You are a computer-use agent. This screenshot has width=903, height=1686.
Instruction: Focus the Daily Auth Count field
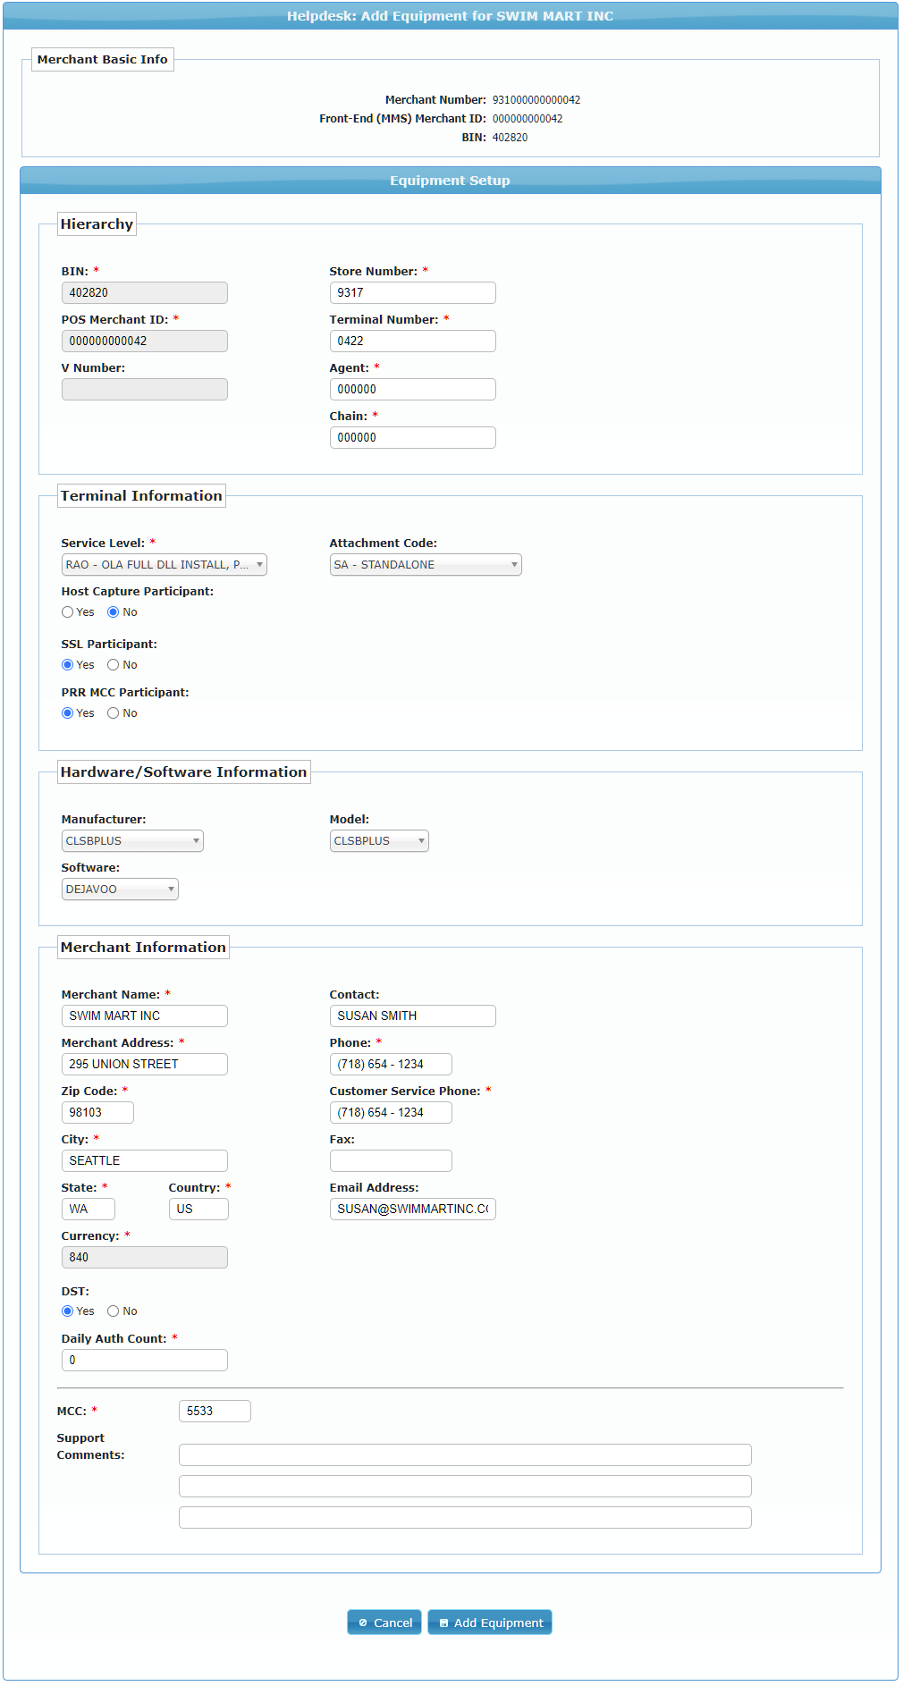click(144, 1361)
